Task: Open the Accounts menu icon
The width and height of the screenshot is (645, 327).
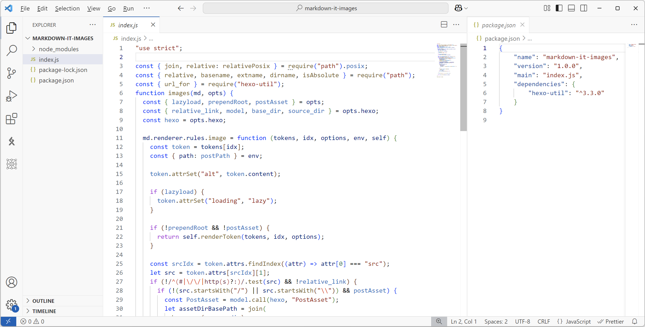Action: pos(12,282)
